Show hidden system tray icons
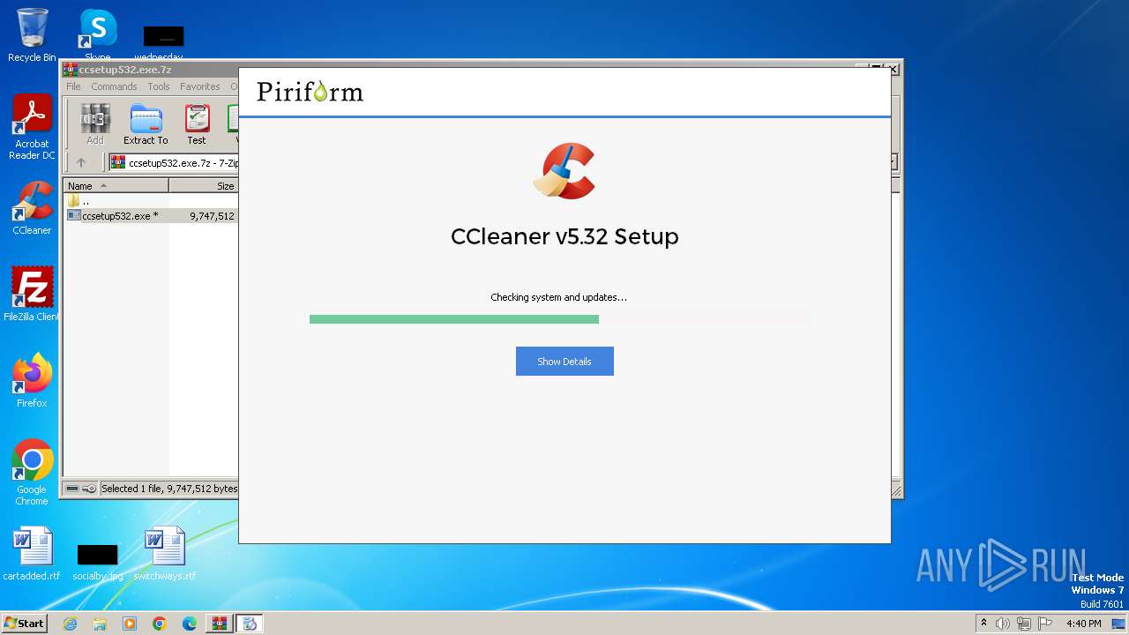The width and height of the screenshot is (1129, 635). (983, 623)
